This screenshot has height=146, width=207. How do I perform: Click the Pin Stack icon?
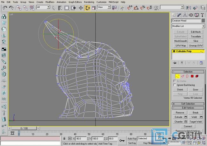(x=175, y=63)
